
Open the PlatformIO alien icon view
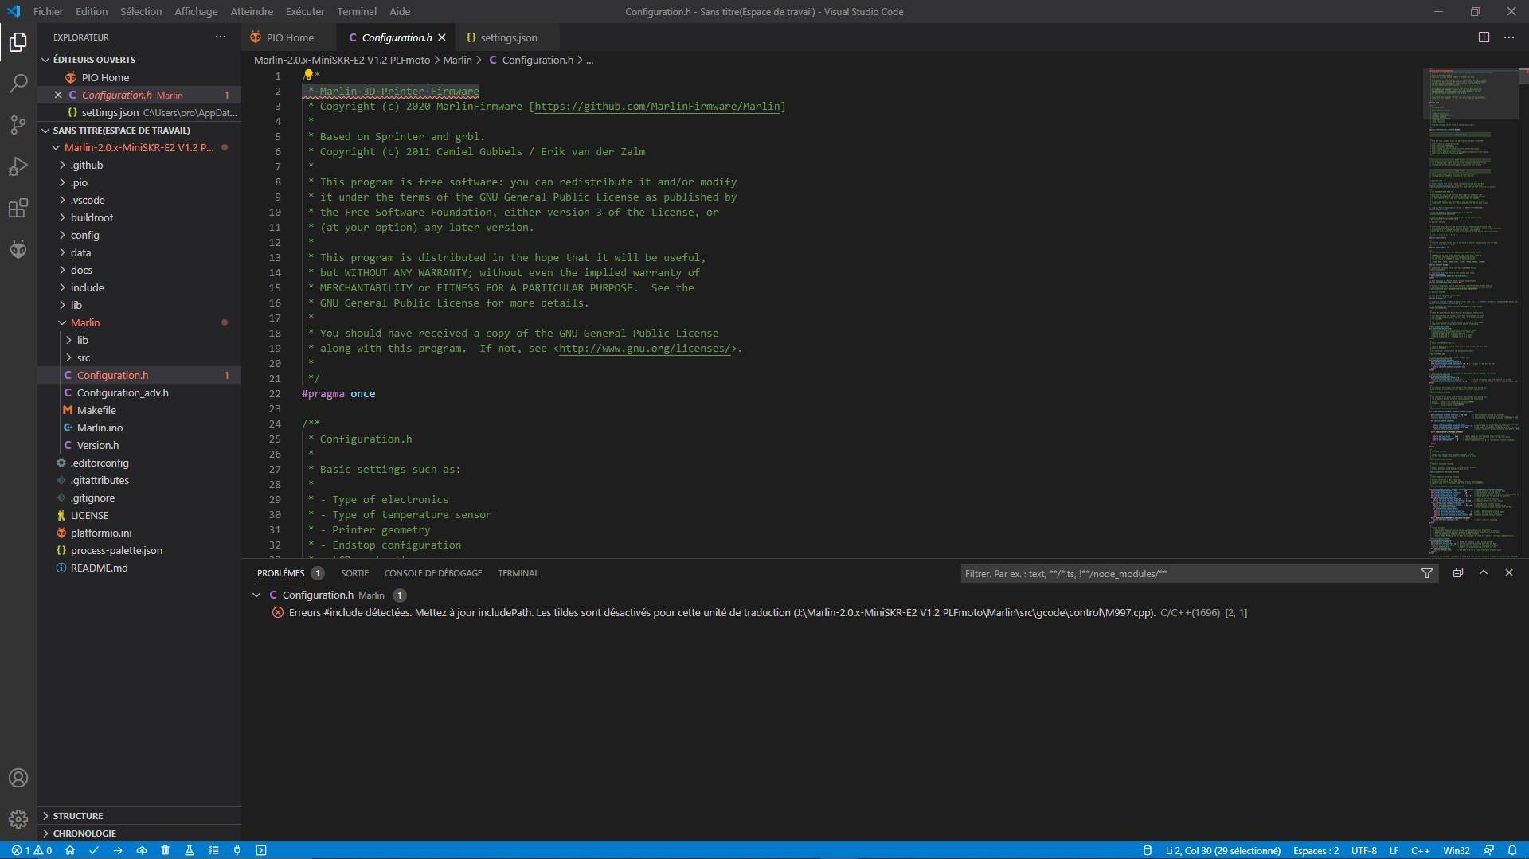(x=18, y=249)
